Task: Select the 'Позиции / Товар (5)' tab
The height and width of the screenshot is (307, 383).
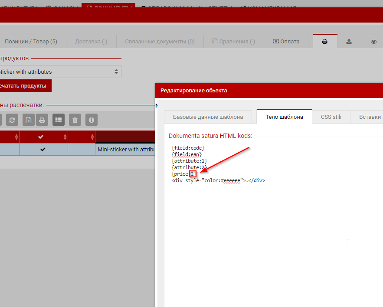Action: [x=31, y=42]
